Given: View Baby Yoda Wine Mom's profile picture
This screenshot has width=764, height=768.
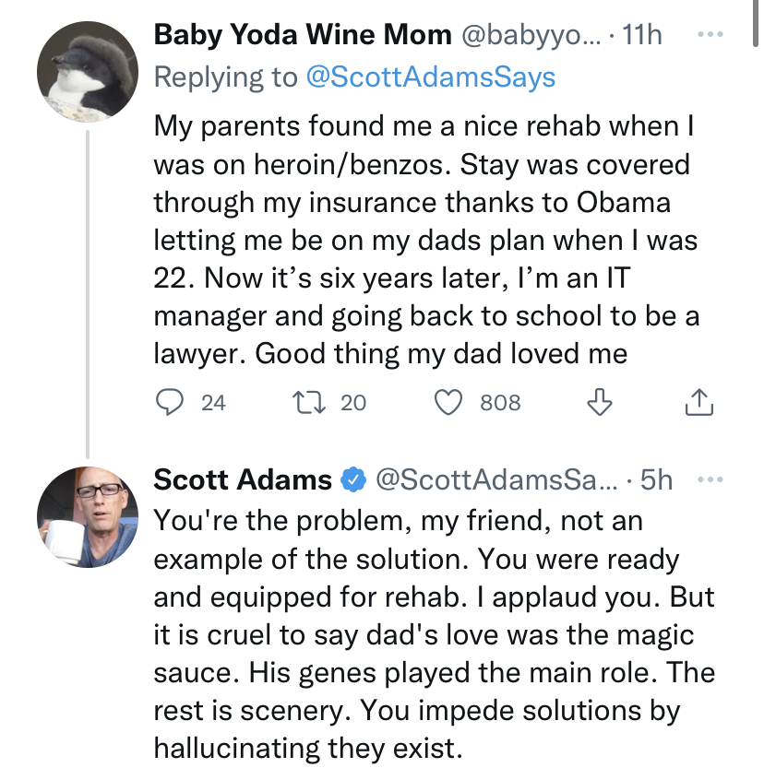Looking at the screenshot, I should (88, 71).
